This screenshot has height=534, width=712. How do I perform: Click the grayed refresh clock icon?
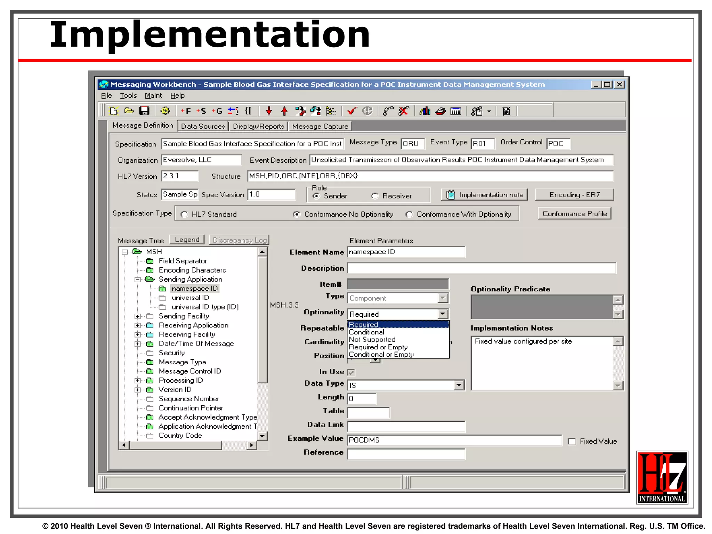(367, 111)
